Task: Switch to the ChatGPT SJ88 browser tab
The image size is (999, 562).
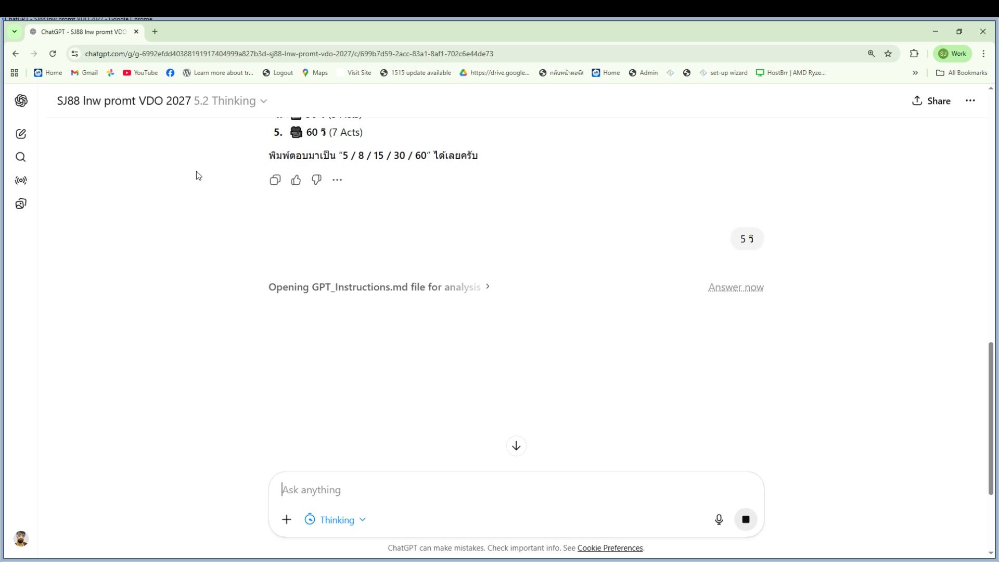Action: pyautogui.click(x=83, y=32)
